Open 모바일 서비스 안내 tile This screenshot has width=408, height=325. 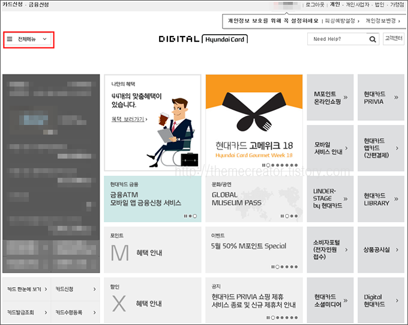tap(330, 148)
